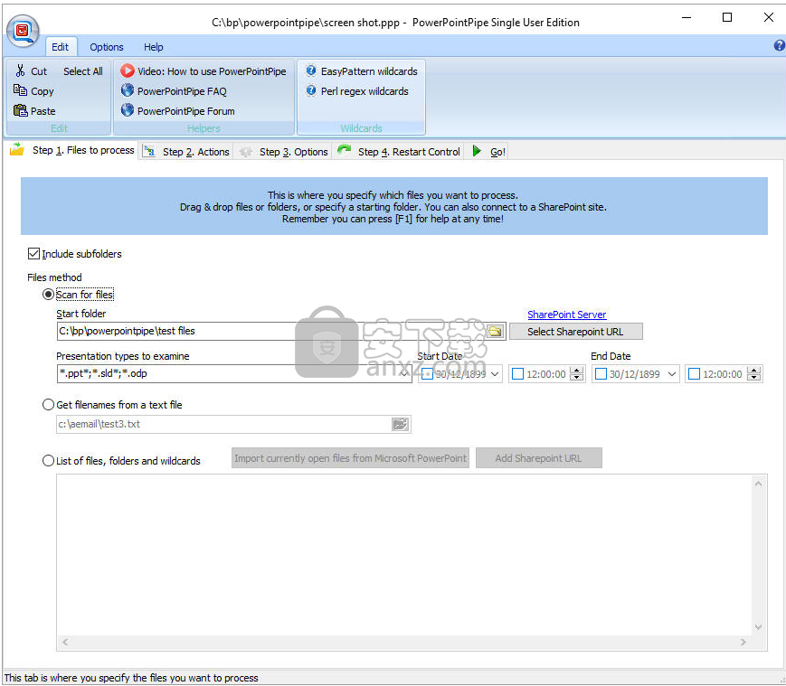Click the green arrow icon on the Step 4 Restart Control tab
The height and width of the screenshot is (686, 786).
pyautogui.click(x=344, y=150)
